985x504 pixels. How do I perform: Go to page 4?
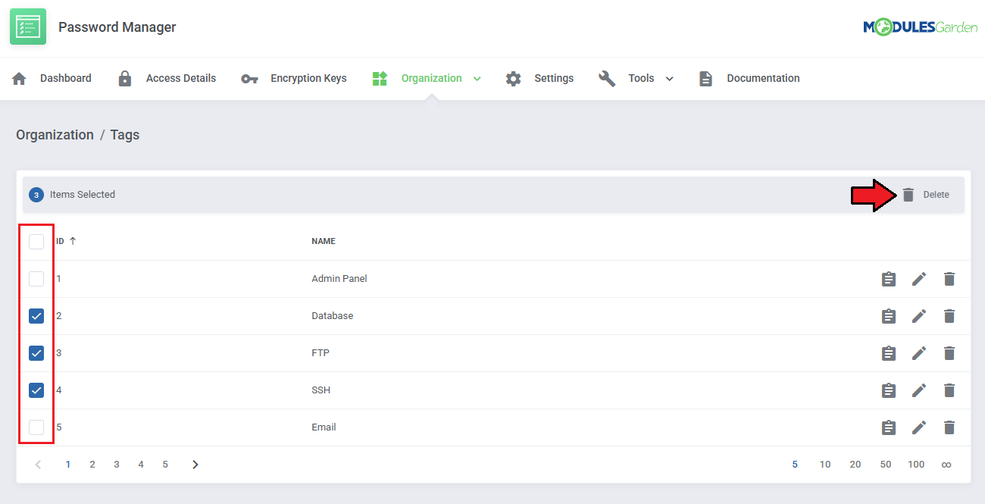pos(141,465)
